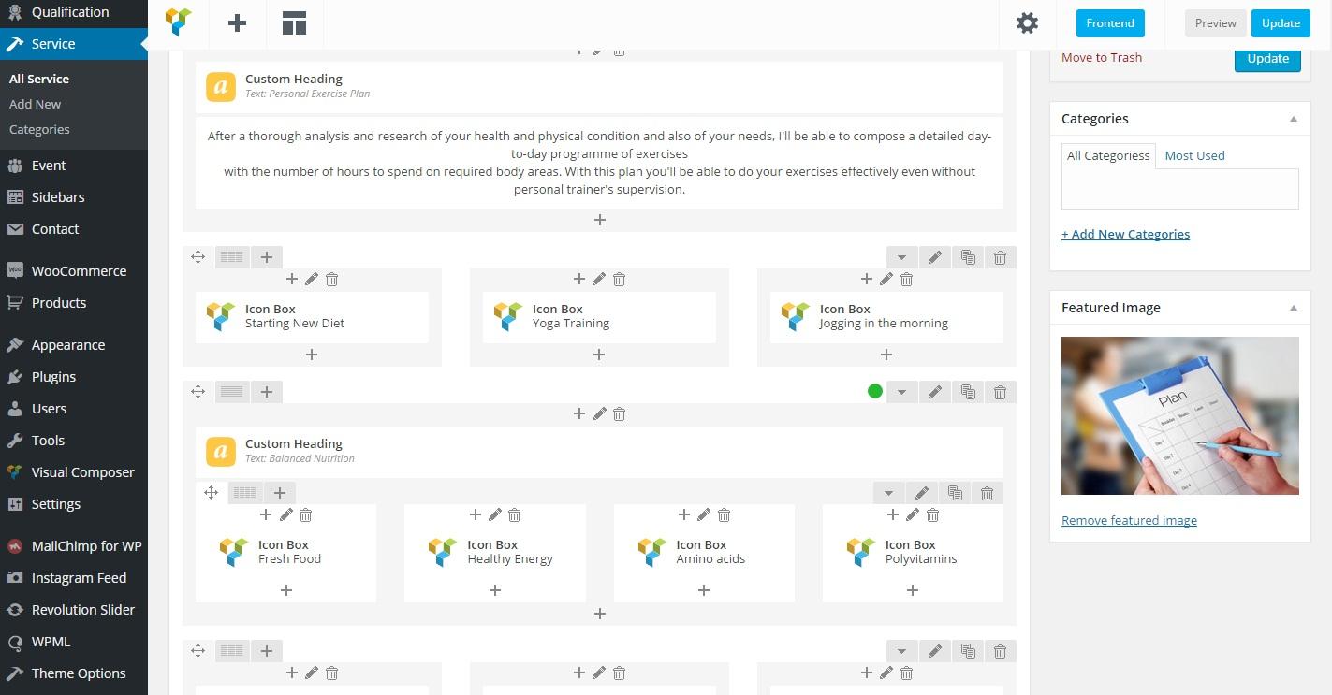1332x695 pixels.
Task: Switch to the Most Used categories tab
Action: [x=1194, y=155]
